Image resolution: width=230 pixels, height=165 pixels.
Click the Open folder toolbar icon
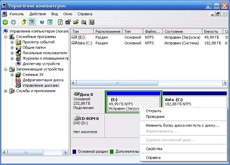76,22
